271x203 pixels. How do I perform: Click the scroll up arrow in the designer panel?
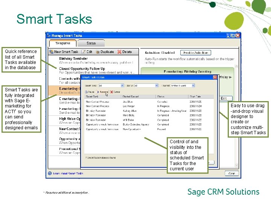[237, 66]
